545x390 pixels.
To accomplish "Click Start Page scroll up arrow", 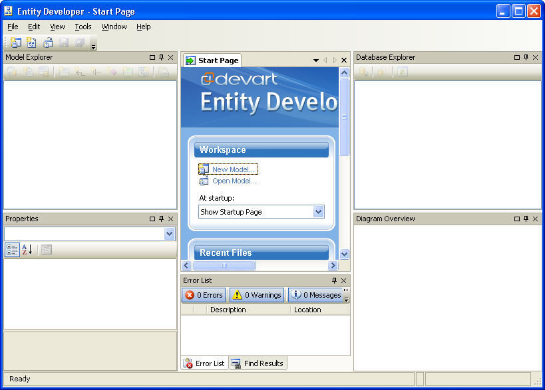I will pyautogui.click(x=344, y=72).
